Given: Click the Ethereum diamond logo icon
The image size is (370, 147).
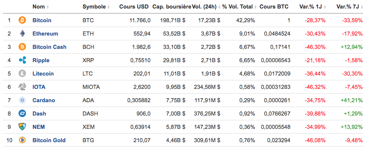Looking at the screenshot, I should click(22, 33).
